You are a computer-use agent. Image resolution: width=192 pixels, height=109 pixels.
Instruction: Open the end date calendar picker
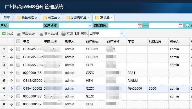coord(180,25)
